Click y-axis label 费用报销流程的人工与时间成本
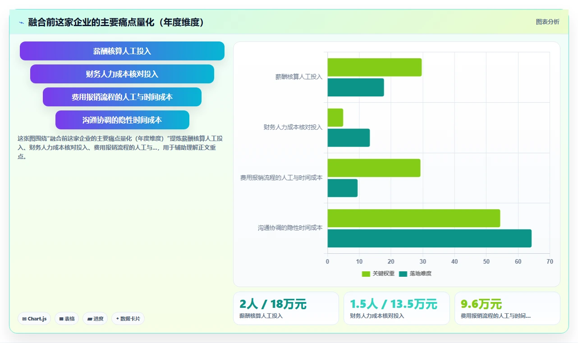This screenshot has height=343, width=578. [281, 178]
